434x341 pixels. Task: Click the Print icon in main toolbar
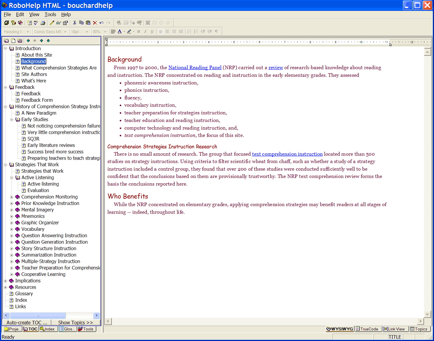pyautogui.click(x=43, y=23)
